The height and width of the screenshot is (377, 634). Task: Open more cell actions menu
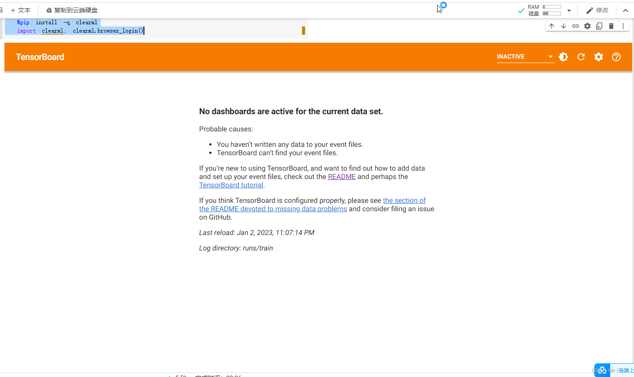pos(623,26)
